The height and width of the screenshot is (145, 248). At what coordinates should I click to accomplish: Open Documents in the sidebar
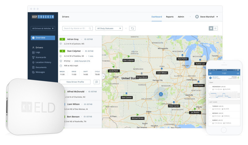[39, 67]
